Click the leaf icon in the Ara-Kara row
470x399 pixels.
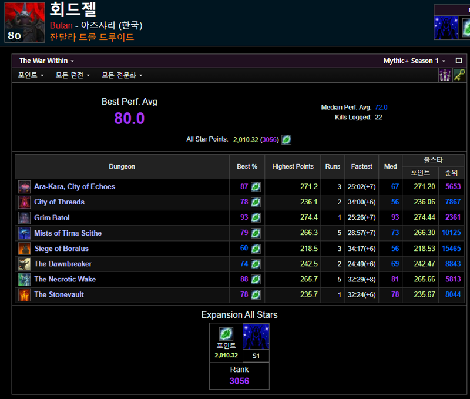click(256, 187)
